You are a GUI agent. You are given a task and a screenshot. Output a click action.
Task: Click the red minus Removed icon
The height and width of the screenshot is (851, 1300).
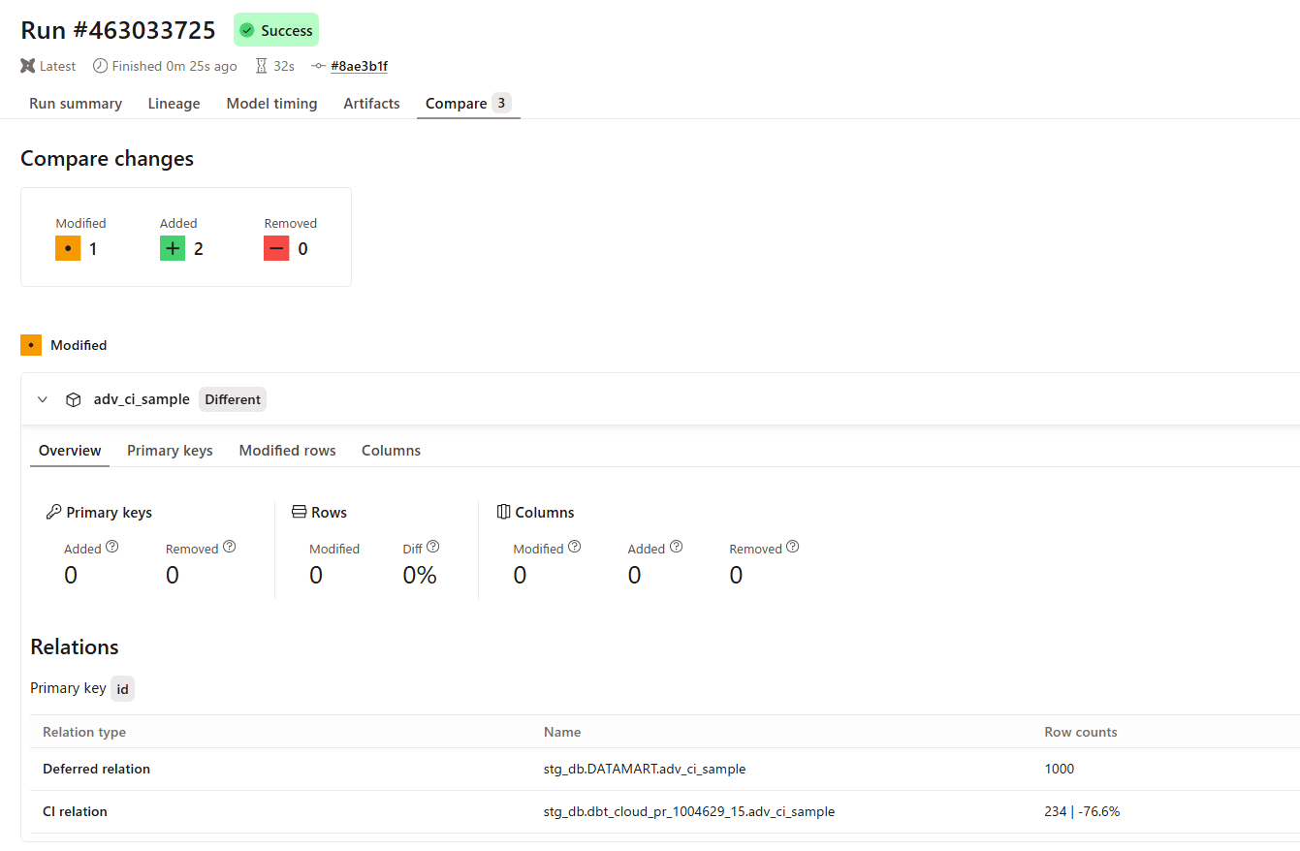(276, 249)
